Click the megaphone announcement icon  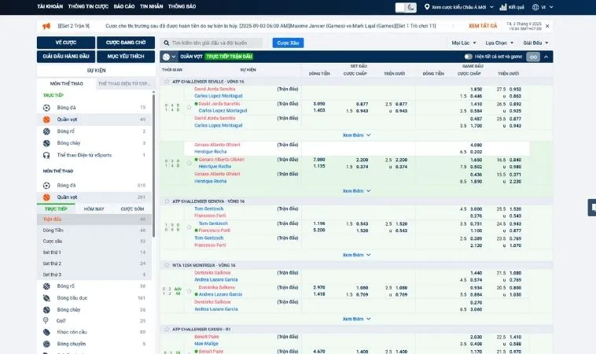[x=46, y=25]
